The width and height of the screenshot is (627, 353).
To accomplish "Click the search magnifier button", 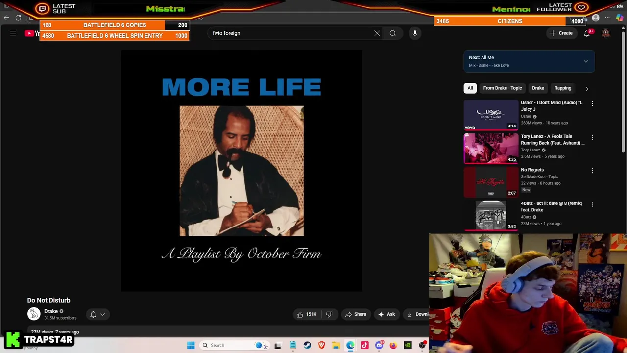I will tap(393, 33).
